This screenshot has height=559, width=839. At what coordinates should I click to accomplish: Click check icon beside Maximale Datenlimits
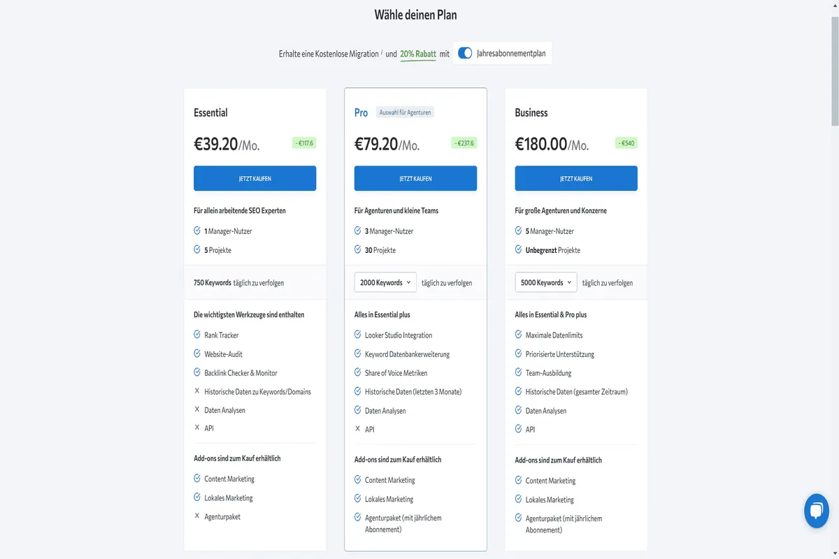click(519, 335)
